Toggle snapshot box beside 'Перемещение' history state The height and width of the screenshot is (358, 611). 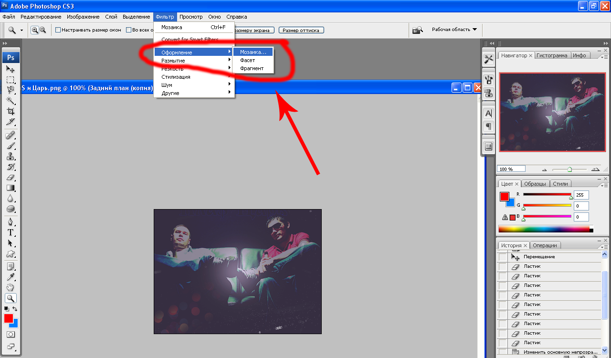[503, 257]
